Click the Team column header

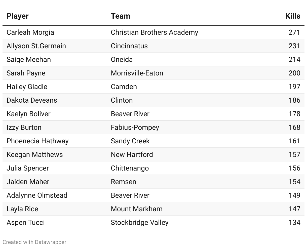click(x=120, y=16)
